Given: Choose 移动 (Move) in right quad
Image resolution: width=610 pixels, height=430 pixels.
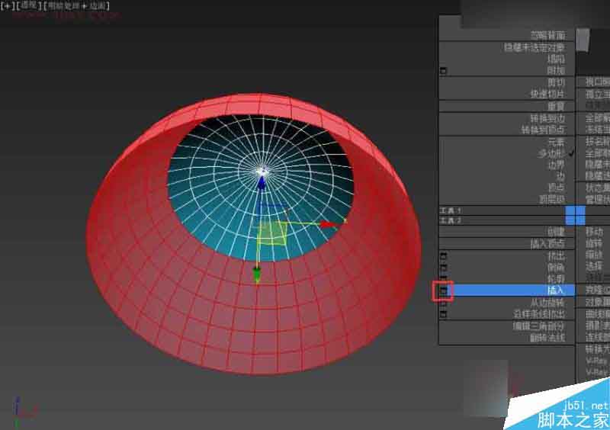Looking at the screenshot, I should tap(595, 232).
